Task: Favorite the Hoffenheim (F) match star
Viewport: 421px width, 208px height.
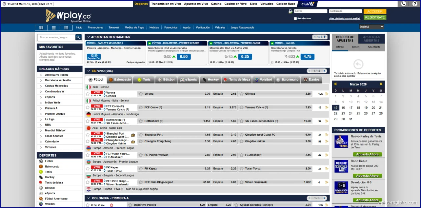Action: (x=88, y=121)
